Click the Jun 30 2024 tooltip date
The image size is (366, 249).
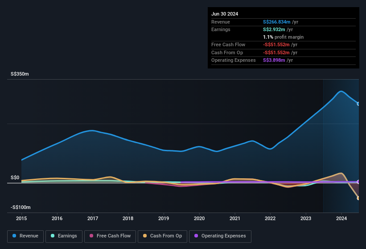225,14
